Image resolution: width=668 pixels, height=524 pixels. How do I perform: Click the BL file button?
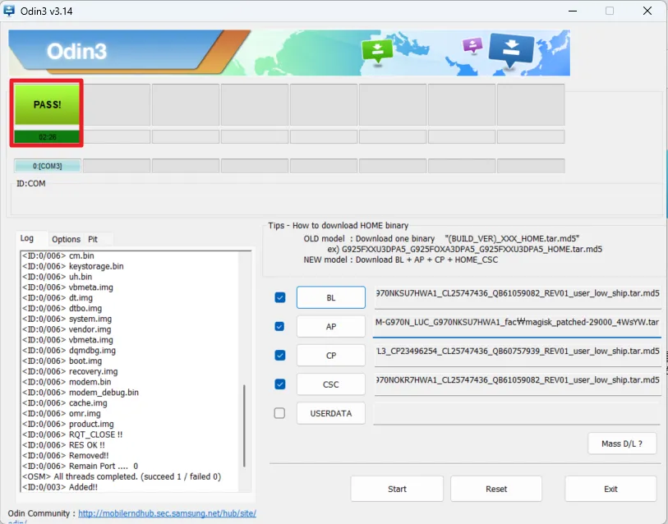click(x=331, y=297)
